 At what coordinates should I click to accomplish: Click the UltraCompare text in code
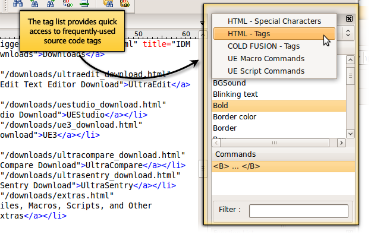click(x=114, y=165)
